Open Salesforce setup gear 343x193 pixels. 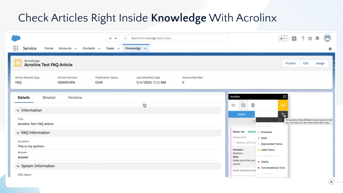click(x=310, y=39)
